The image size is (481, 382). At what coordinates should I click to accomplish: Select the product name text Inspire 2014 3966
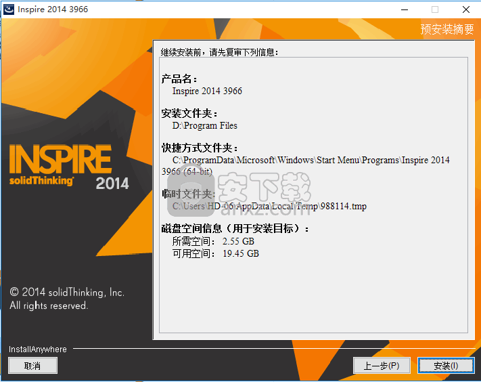click(207, 91)
